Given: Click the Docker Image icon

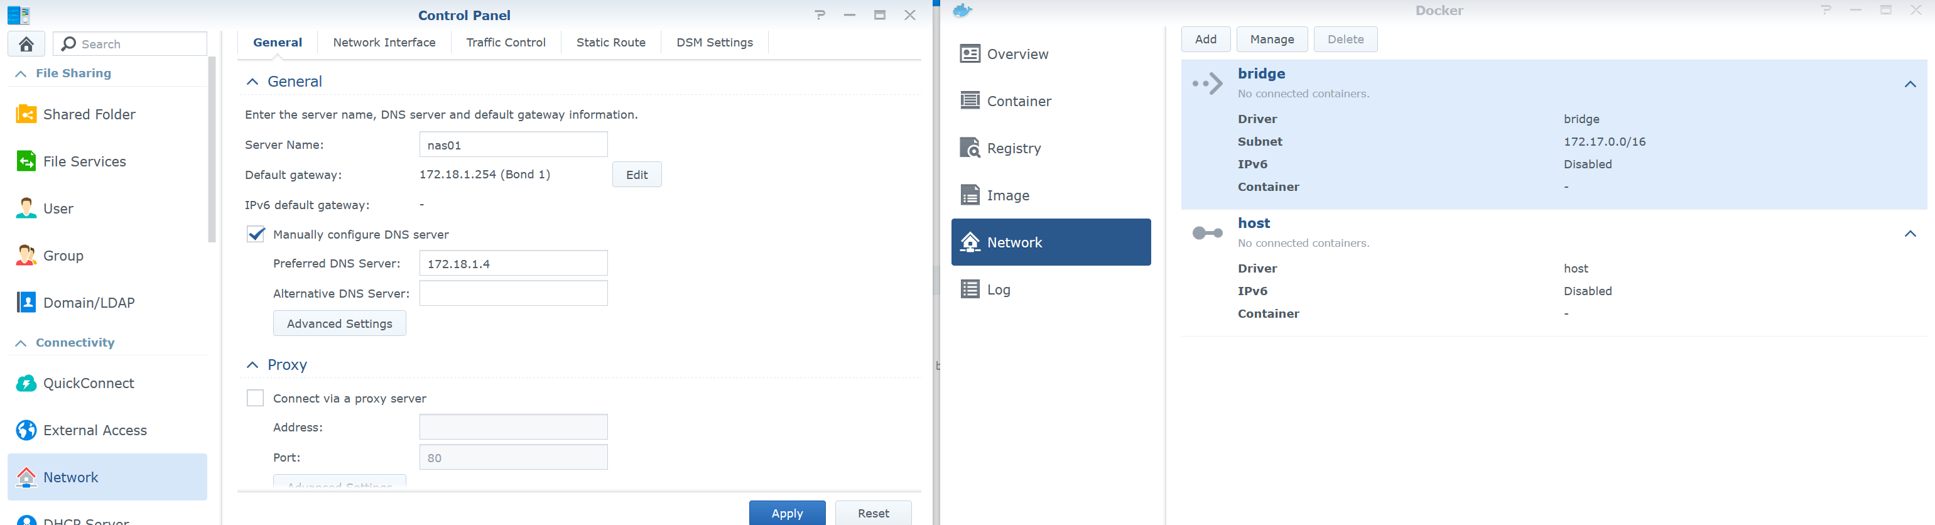Looking at the screenshot, I should coord(970,195).
